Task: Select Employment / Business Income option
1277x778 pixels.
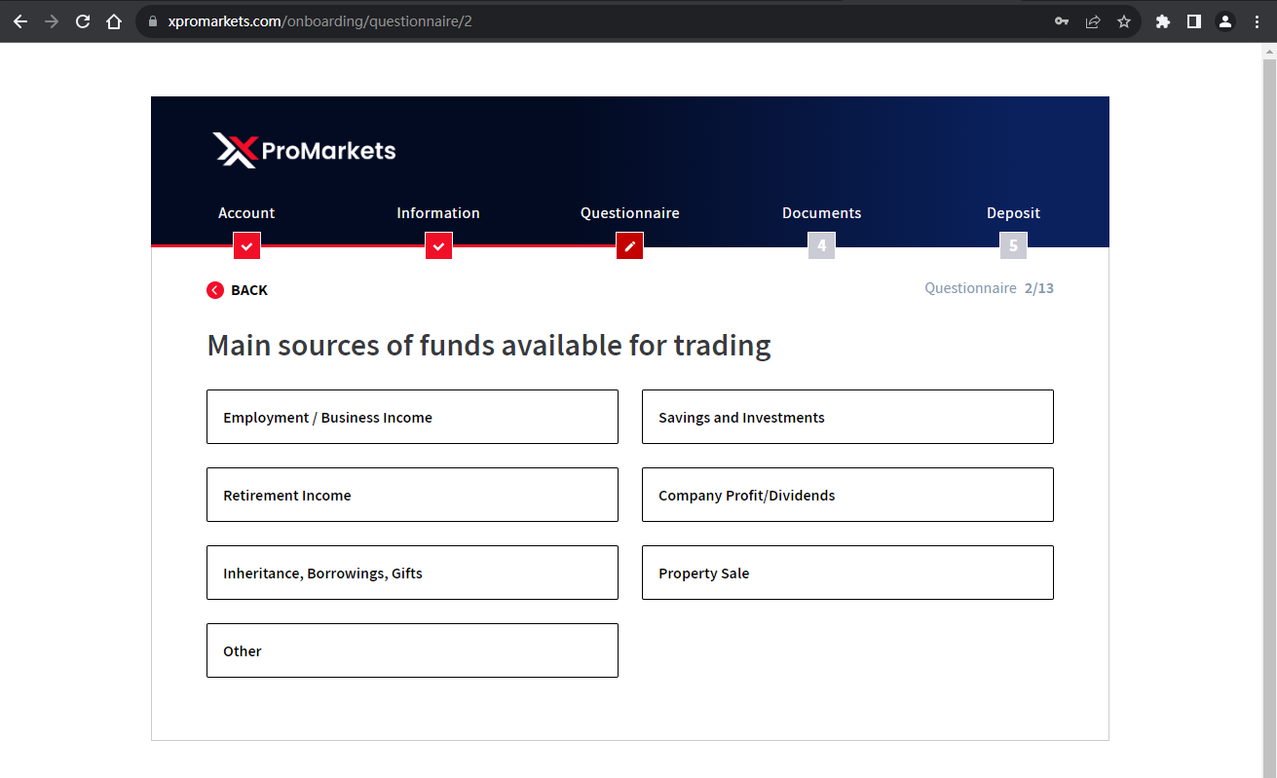Action: point(412,417)
